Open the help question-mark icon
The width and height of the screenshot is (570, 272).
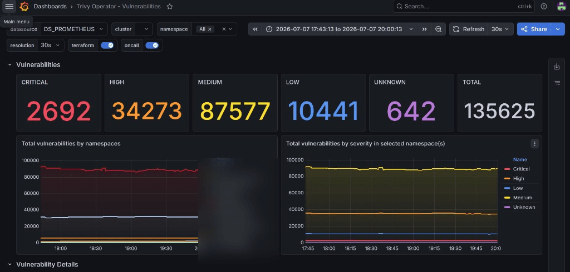(x=544, y=6)
